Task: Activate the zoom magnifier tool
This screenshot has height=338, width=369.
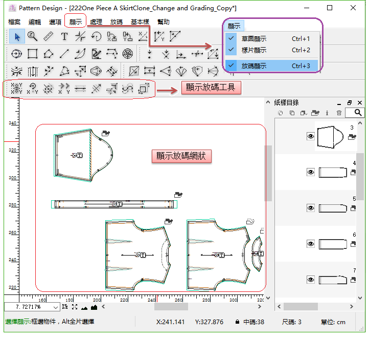Action: pos(32,36)
